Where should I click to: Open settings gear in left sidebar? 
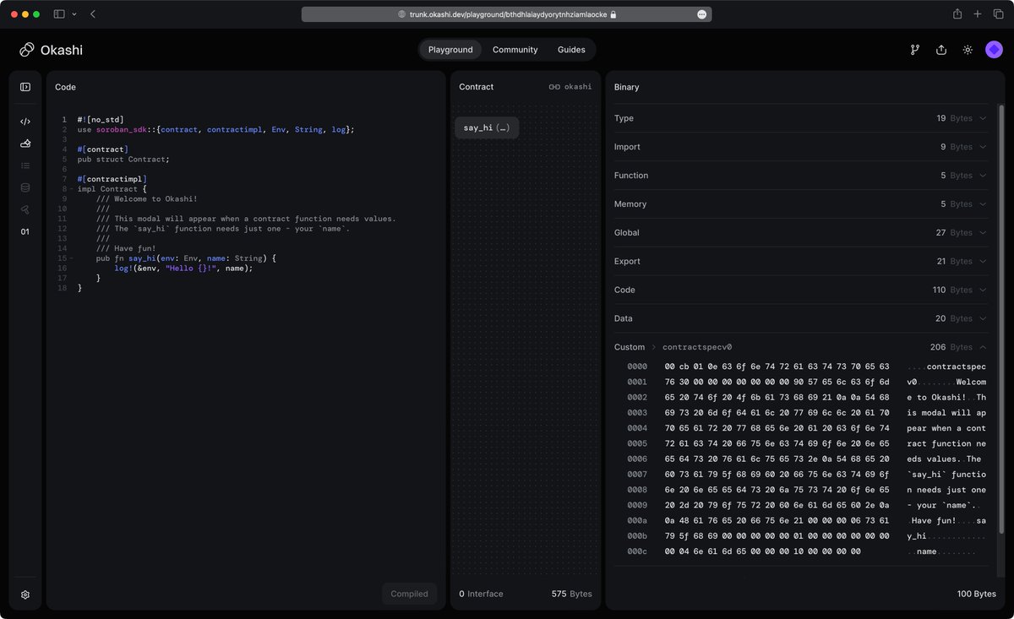coord(25,595)
